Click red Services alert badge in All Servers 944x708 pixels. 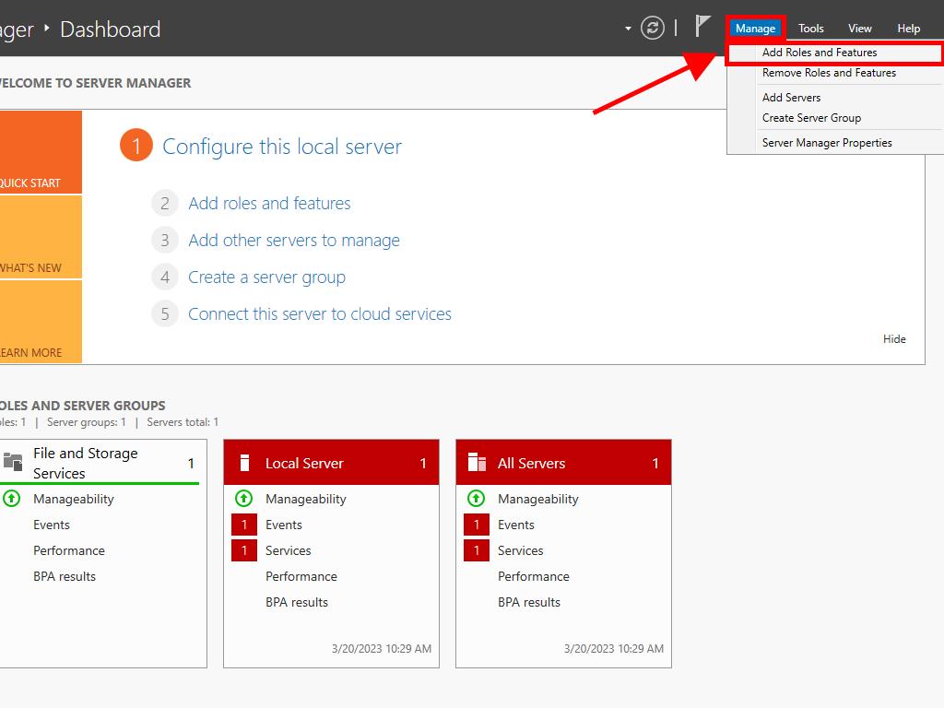pyautogui.click(x=476, y=550)
